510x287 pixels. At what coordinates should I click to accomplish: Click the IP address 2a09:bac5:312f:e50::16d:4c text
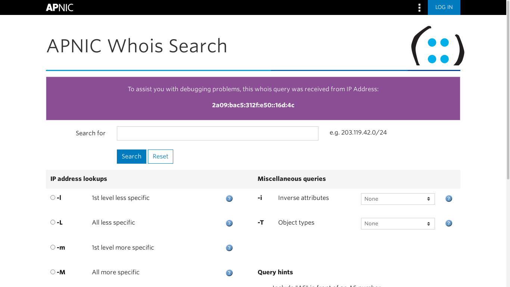point(253,105)
